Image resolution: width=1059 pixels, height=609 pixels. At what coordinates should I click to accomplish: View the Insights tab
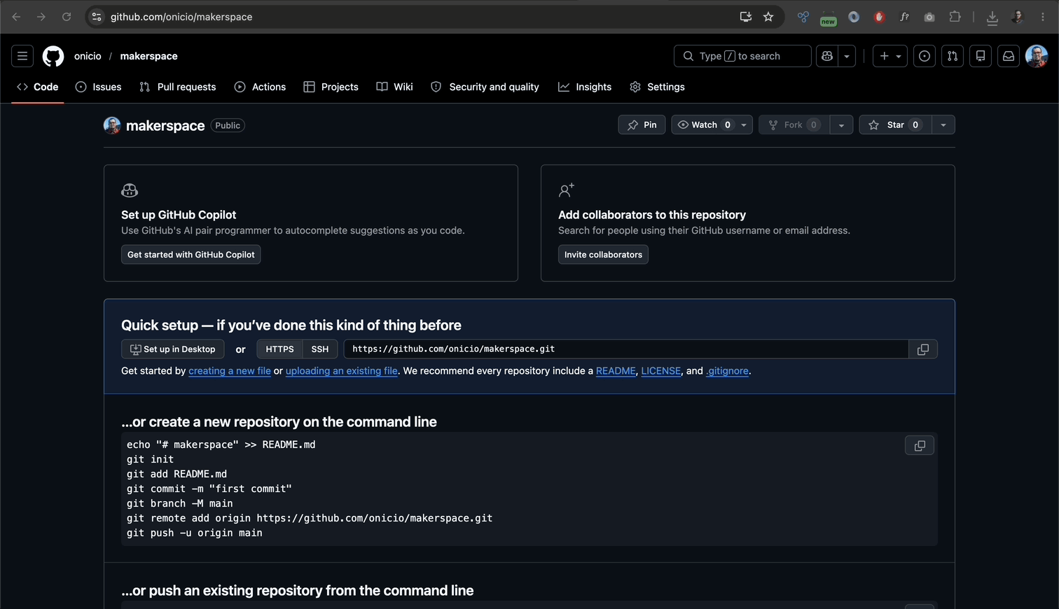click(x=585, y=87)
